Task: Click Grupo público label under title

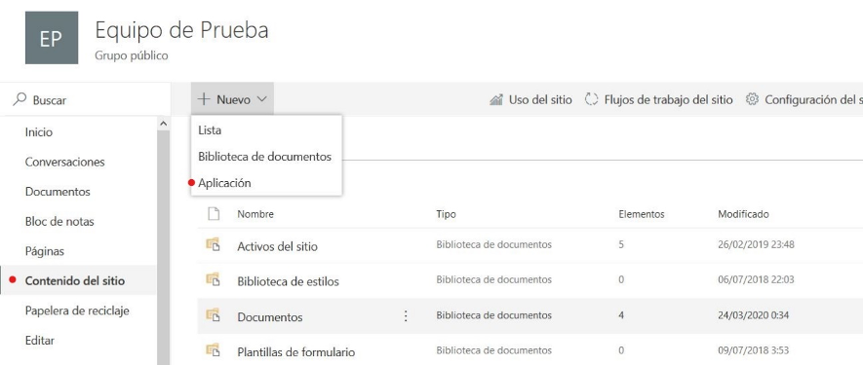Action: pyautogui.click(x=132, y=56)
